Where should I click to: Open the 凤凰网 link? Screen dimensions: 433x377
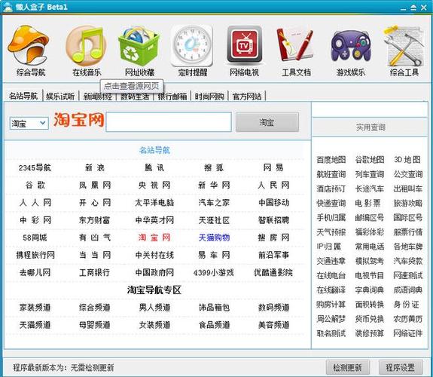click(95, 185)
